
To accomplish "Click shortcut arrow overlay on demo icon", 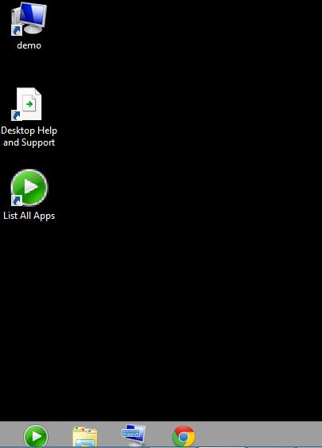I will click(x=17, y=30).
